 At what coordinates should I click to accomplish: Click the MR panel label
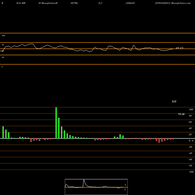click(174, 101)
